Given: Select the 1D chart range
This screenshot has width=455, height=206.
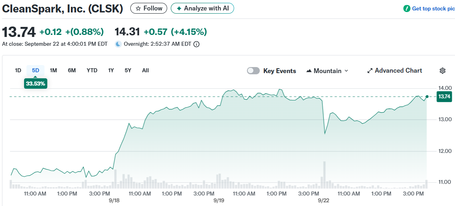Looking at the screenshot, I should (x=18, y=70).
